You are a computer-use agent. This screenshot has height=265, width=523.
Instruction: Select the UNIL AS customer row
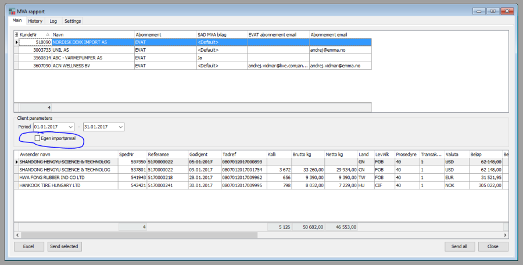tap(92, 50)
